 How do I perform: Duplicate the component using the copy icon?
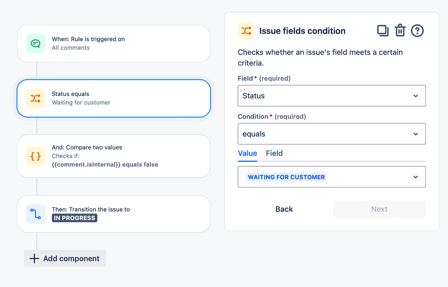tap(382, 30)
